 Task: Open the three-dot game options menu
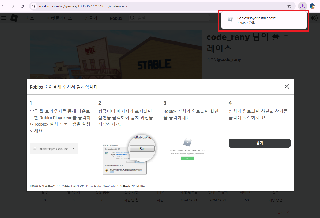click(x=286, y=35)
